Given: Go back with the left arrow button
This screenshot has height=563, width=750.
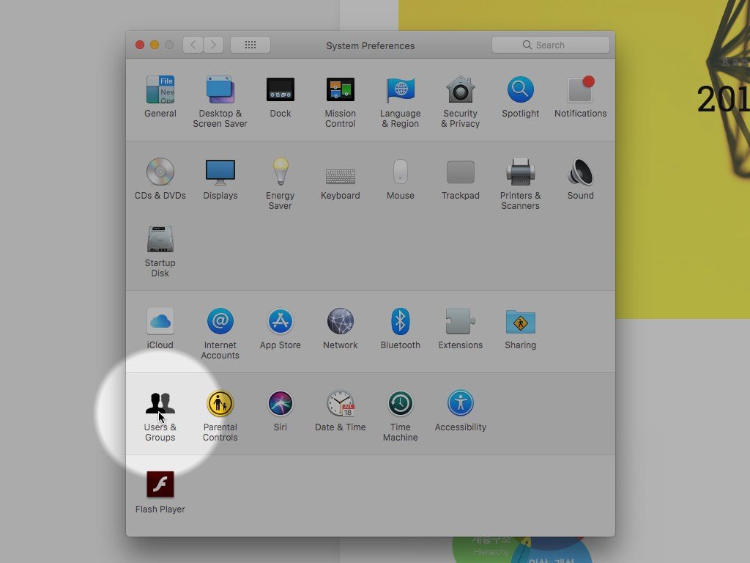Looking at the screenshot, I should (x=193, y=45).
